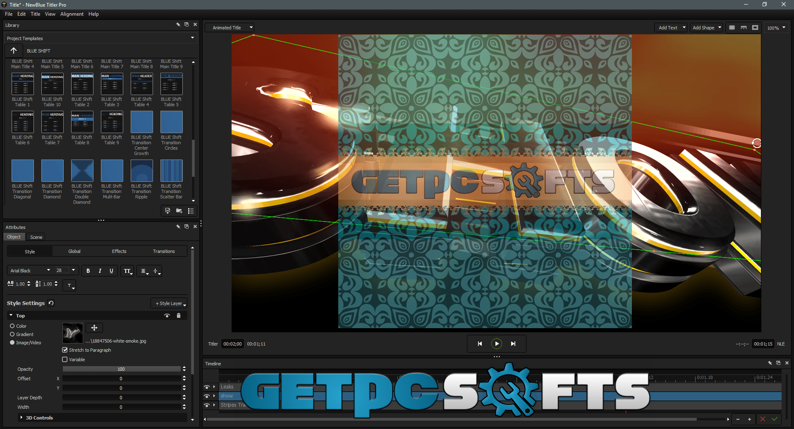Apply bold formatting

click(x=88, y=271)
